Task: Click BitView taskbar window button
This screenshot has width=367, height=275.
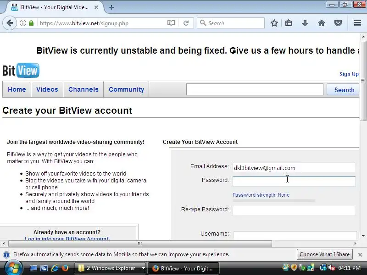Action: [183, 268]
